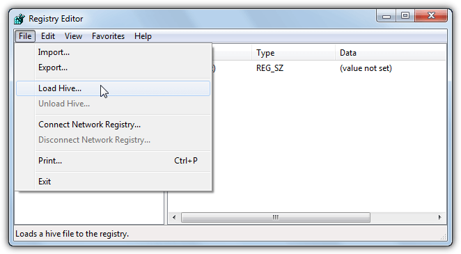The image size is (461, 254).
Task: Select the REG_SZ type cell
Action: pos(269,68)
